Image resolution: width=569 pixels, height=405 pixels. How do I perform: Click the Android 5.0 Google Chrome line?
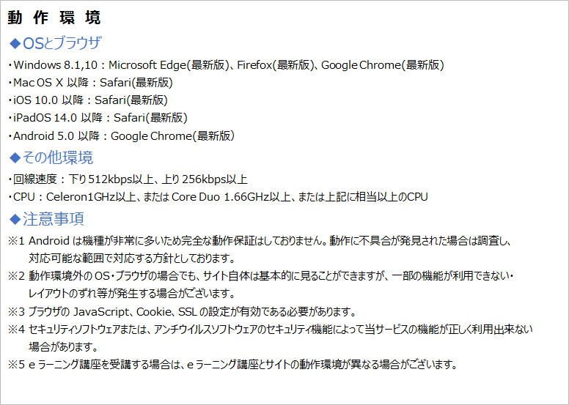[121, 136]
